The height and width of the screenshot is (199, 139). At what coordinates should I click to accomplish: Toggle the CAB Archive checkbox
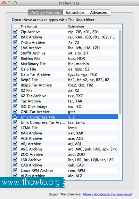pyautogui.click(x=15, y=165)
